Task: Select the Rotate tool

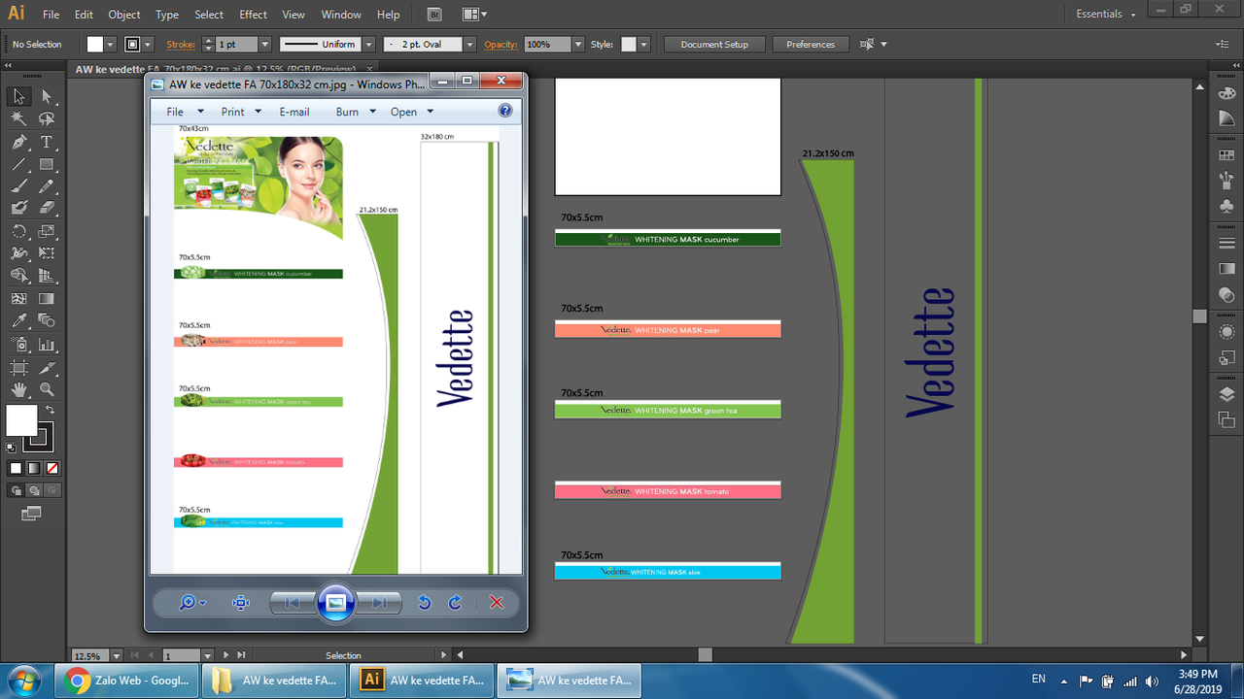Action: click(x=18, y=231)
